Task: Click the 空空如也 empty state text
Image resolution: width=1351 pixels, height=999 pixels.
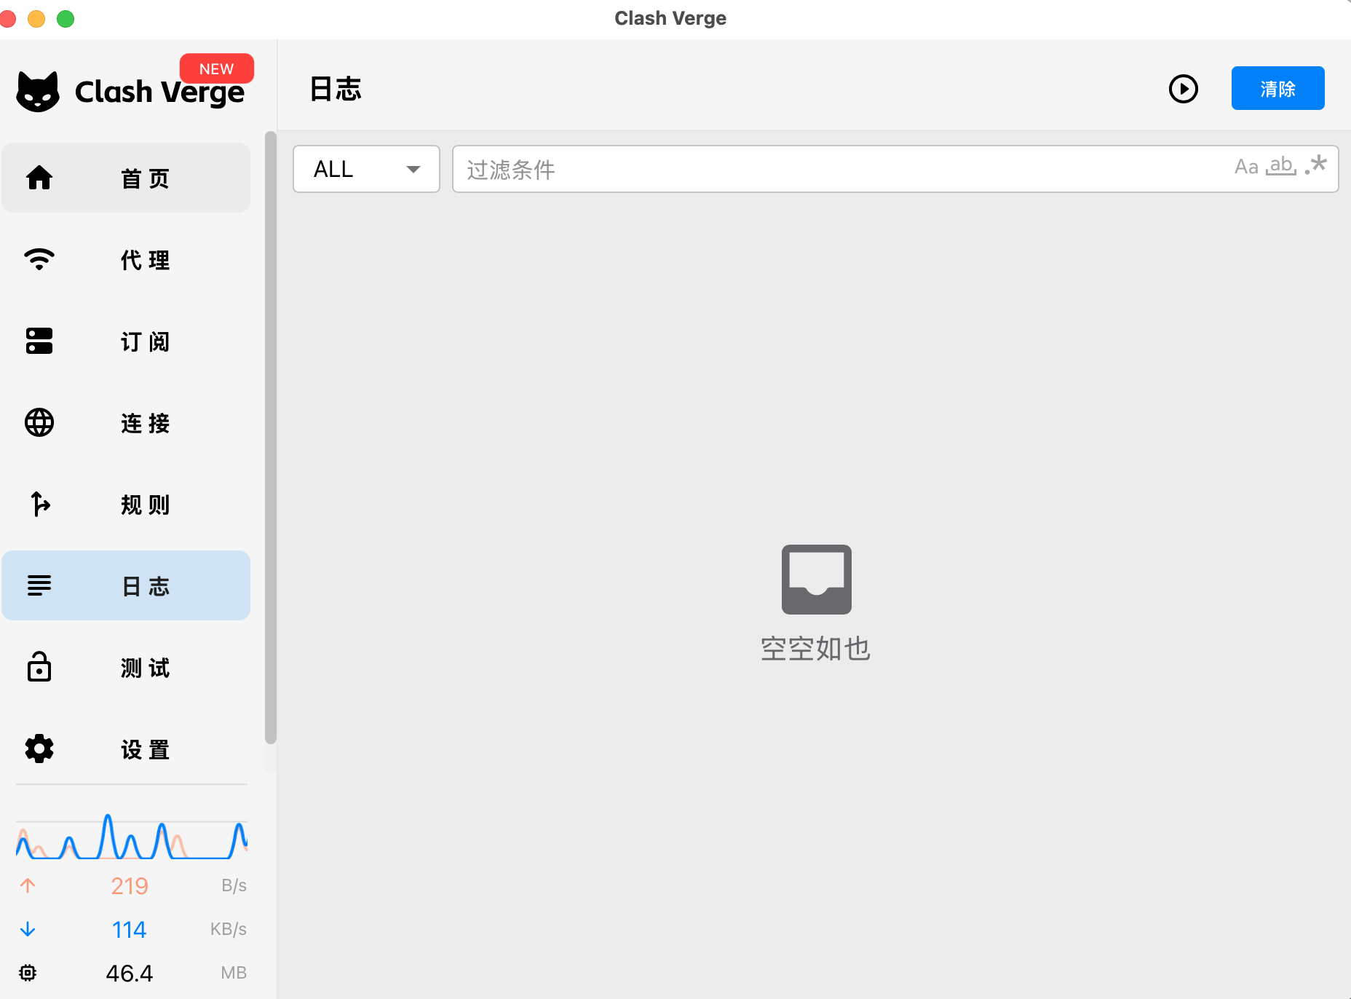Action: coord(815,648)
